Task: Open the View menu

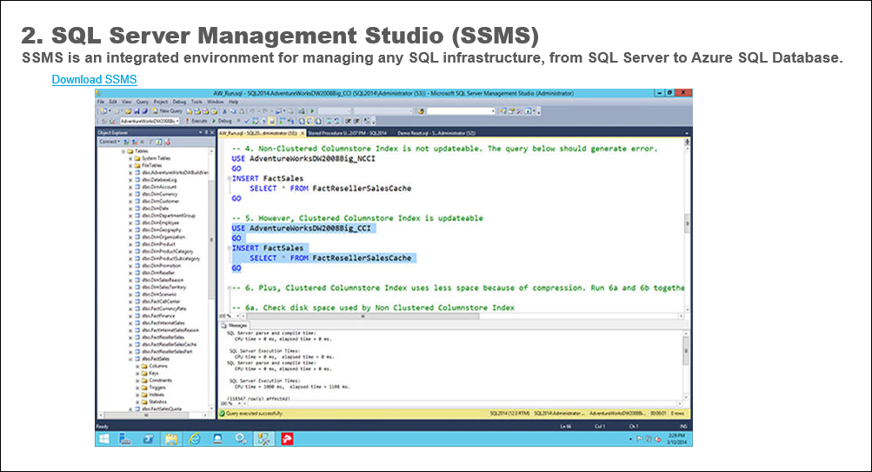Action: [127, 102]
